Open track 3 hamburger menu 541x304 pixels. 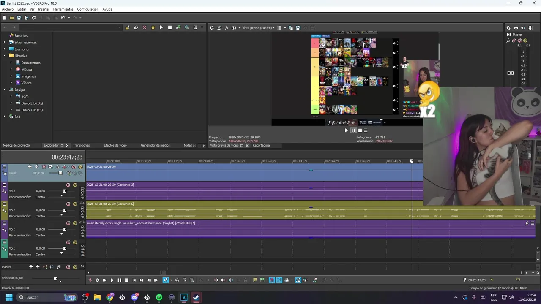[x=4, y=204]
